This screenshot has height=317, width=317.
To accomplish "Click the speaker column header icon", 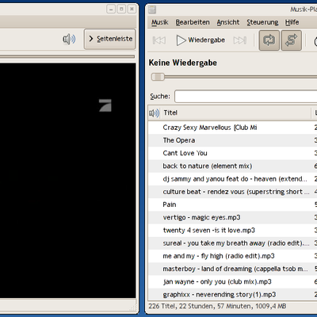I will tap(155, 113).
